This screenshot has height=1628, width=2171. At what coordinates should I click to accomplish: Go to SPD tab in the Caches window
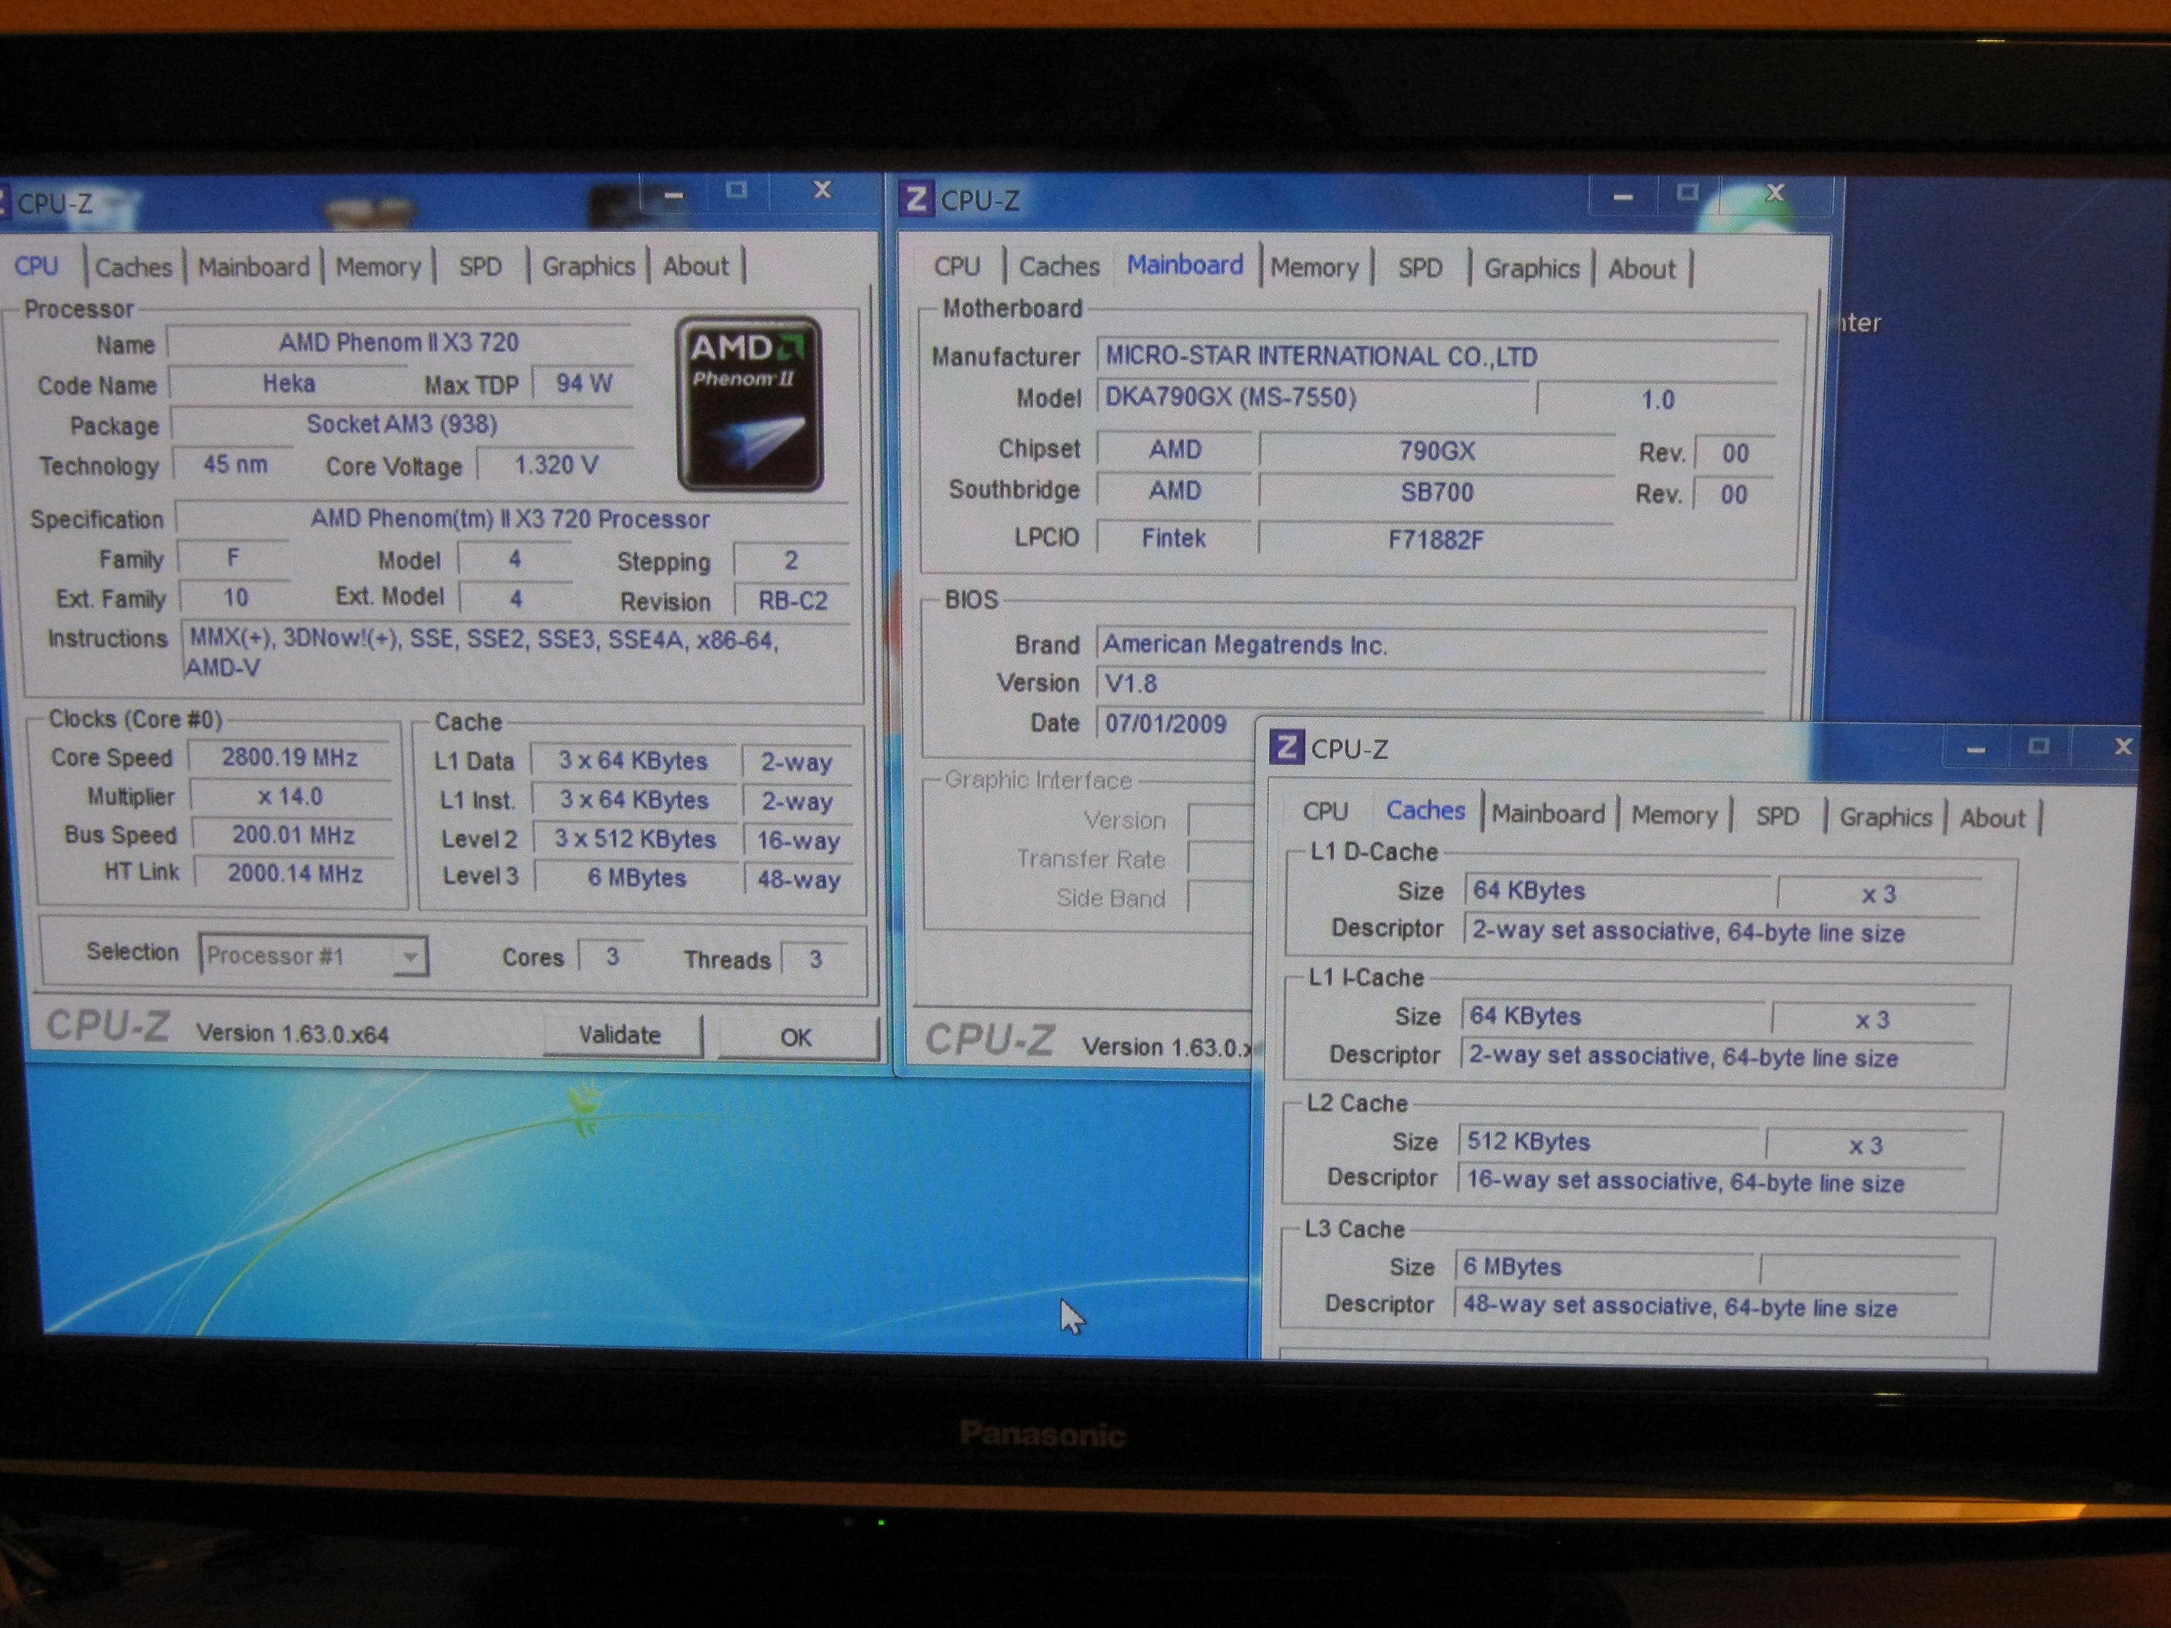point(1778,816)
